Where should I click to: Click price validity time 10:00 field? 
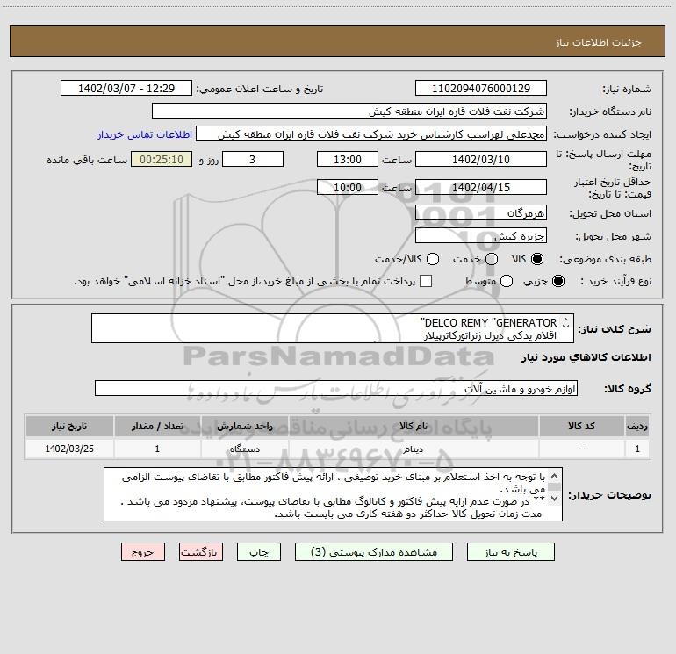point(348,187)
